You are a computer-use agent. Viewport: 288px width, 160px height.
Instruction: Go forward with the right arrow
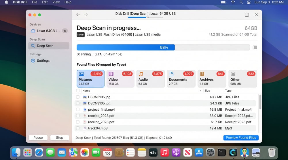coord(86,15)
